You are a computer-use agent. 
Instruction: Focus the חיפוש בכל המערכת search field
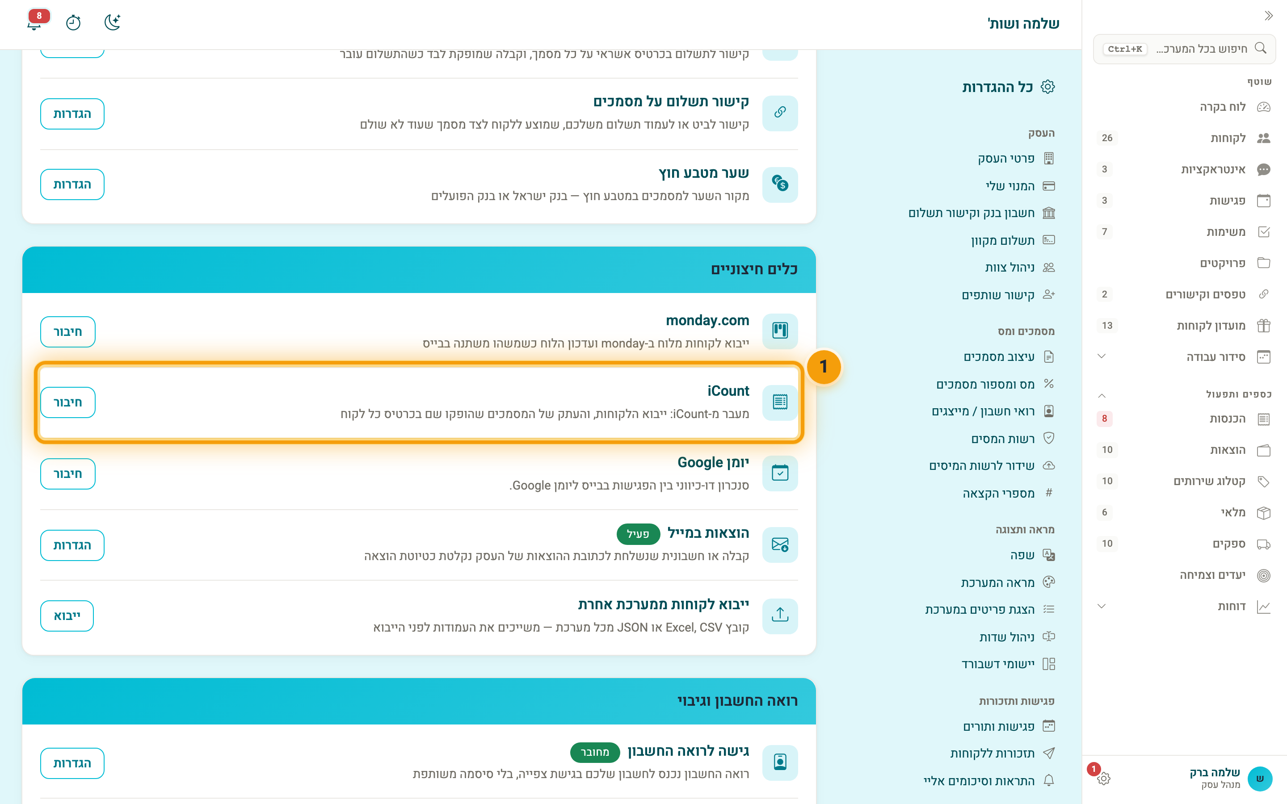[1184, 49]
